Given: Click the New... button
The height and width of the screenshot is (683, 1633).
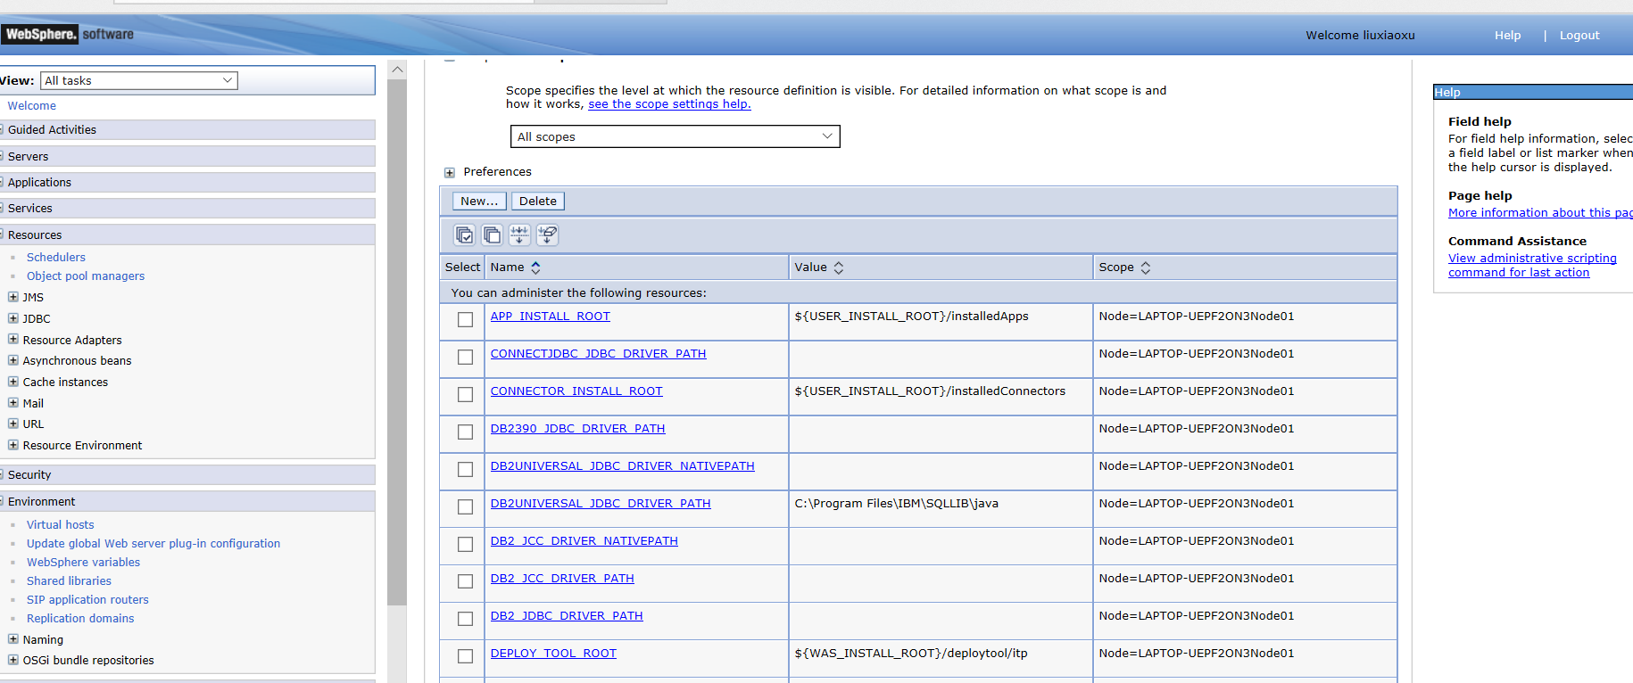Looking at the screenshot, I should coord(479,202).
